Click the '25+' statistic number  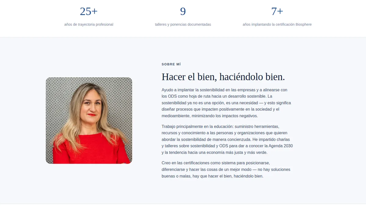(89, 11)
